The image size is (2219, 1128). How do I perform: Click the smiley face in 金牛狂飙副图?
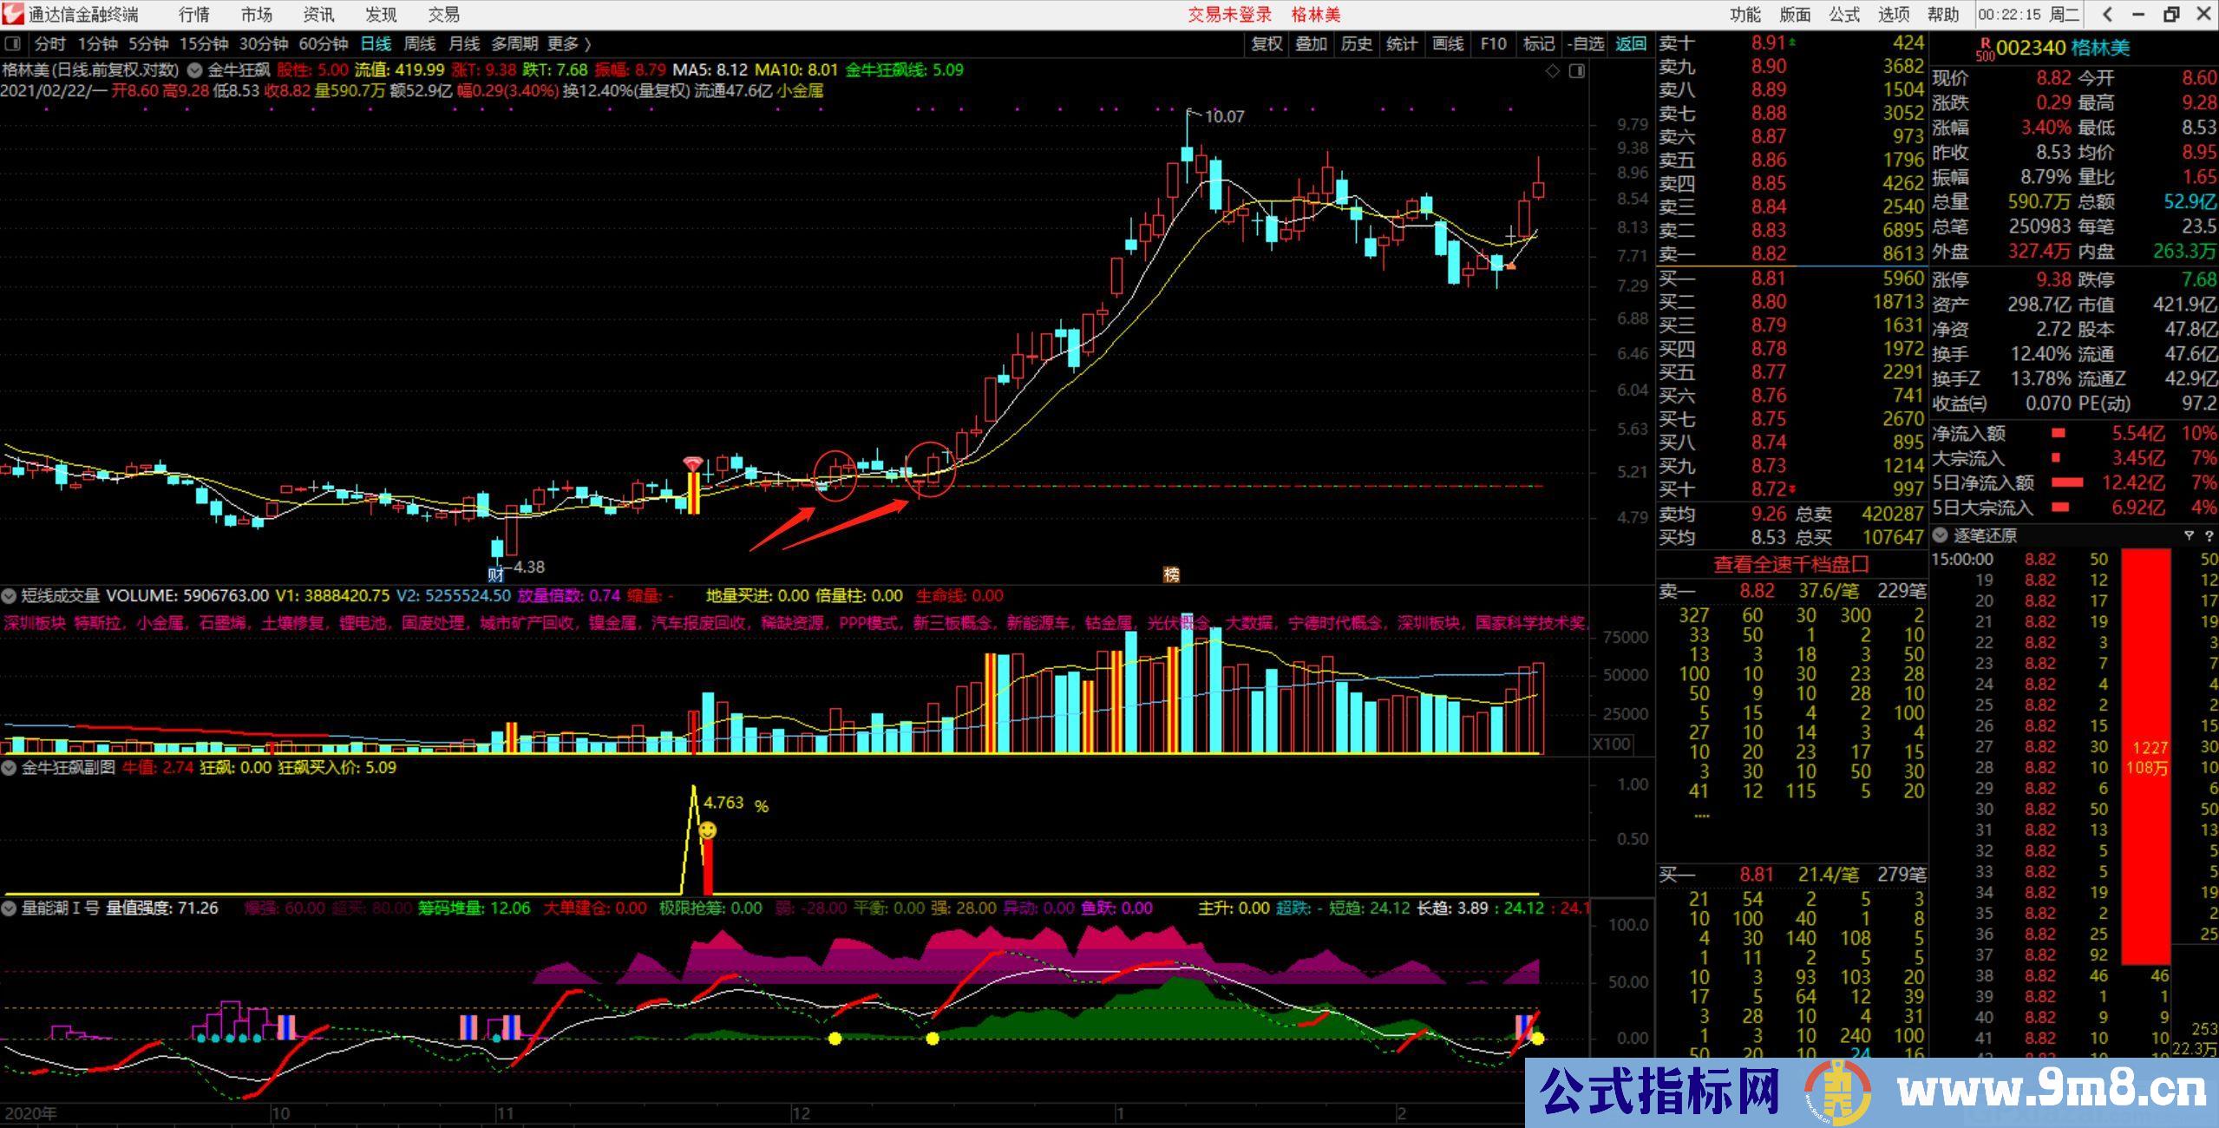pyautogui.click(x=708, y=830)
